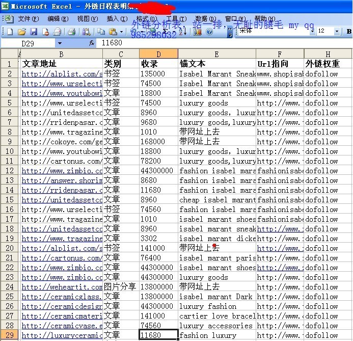
Task: Click the Print icon in the toolbar
Action: pos(71,32)
